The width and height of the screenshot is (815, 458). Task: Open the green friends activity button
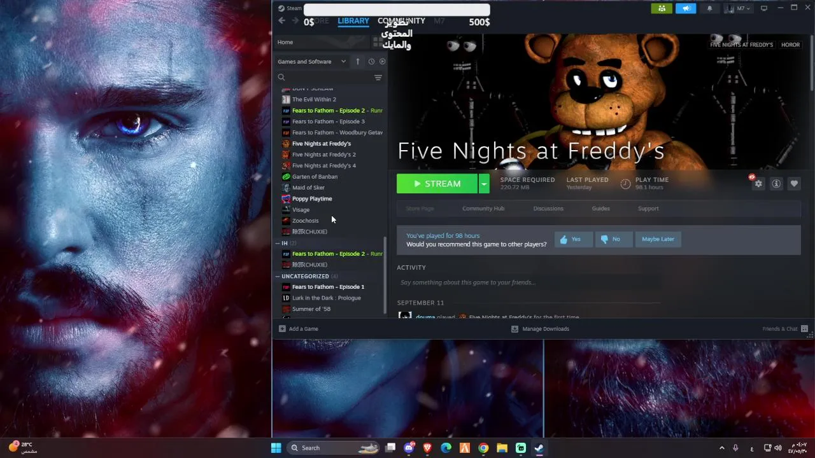click(662, 8)
